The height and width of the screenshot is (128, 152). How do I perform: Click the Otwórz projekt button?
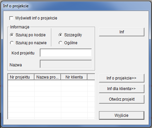tap(122, 99)
